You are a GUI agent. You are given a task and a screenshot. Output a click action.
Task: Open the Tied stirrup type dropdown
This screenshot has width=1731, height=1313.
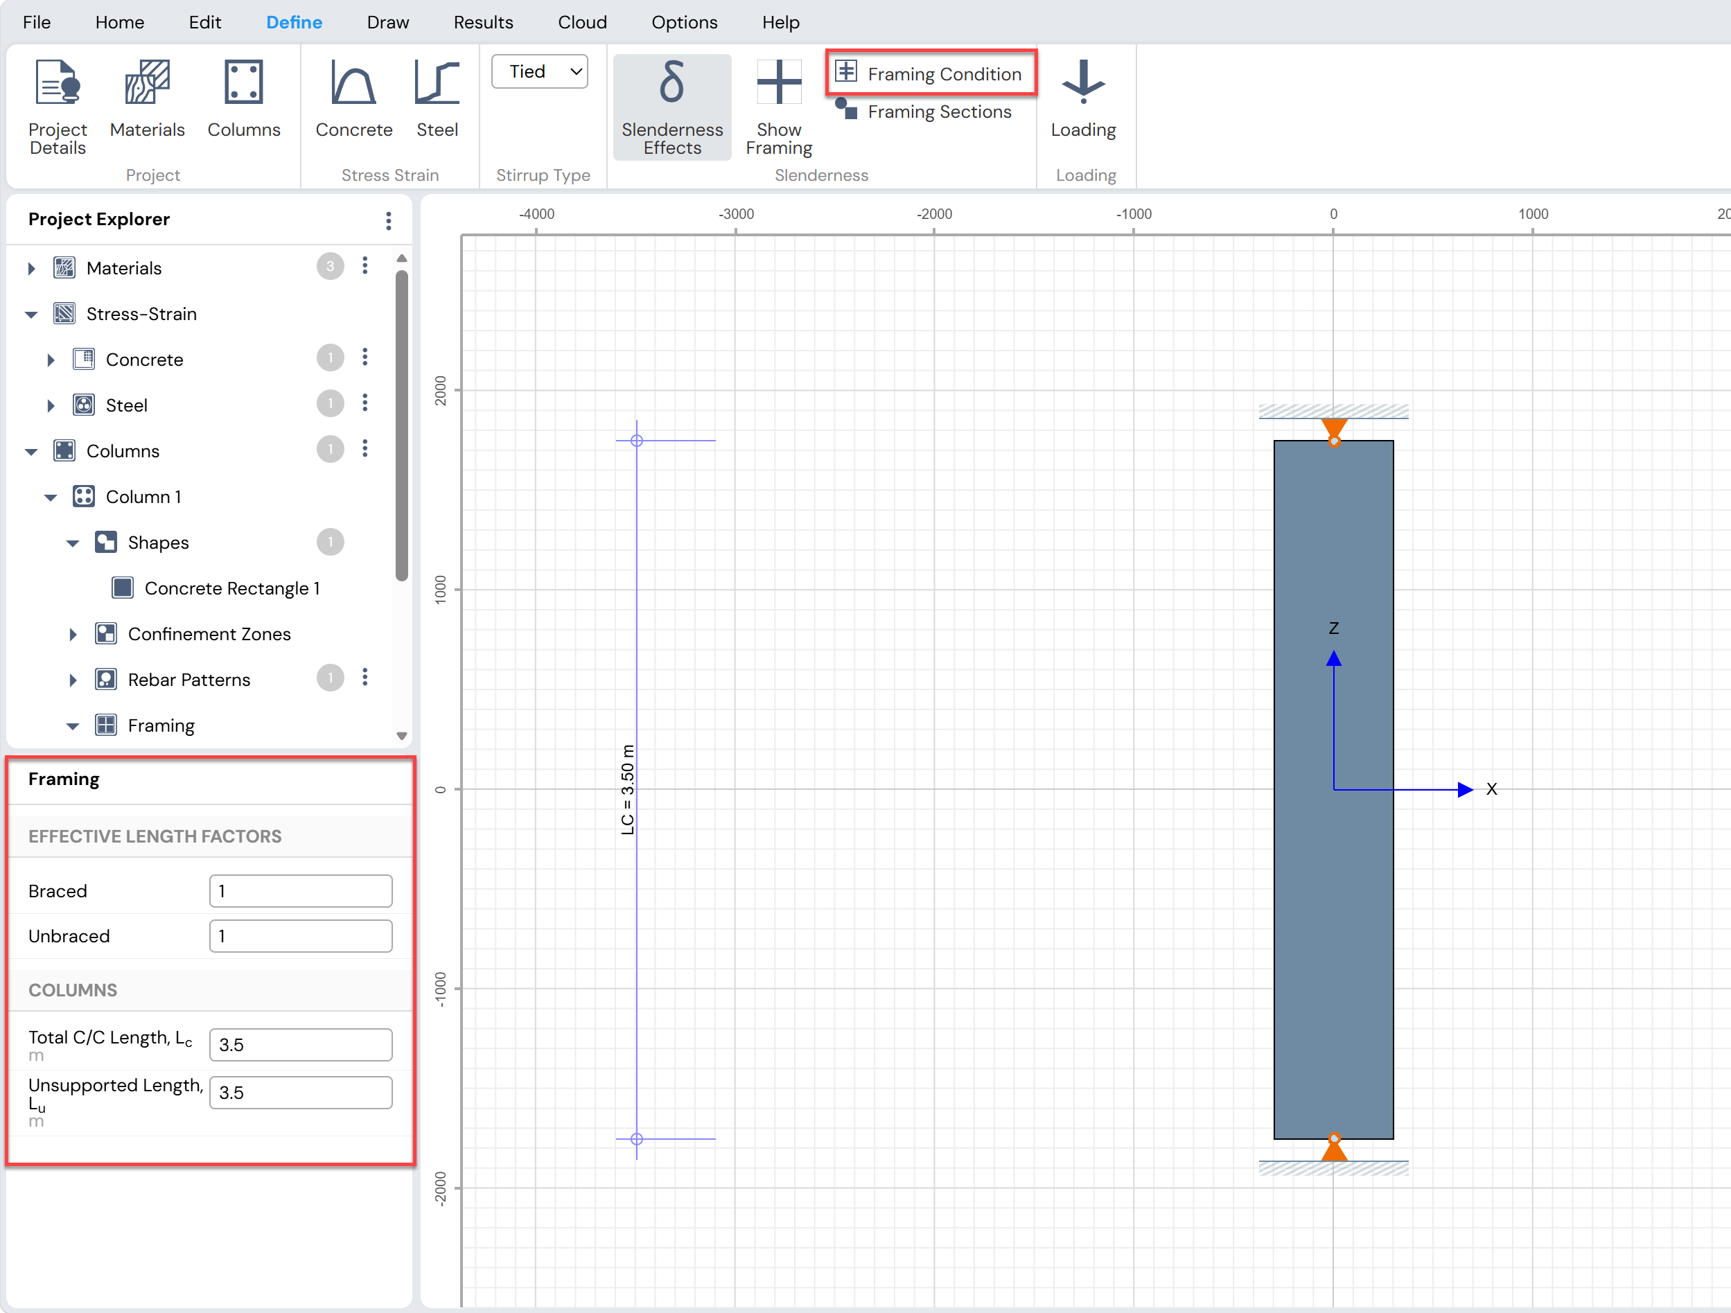coord(540,72)
